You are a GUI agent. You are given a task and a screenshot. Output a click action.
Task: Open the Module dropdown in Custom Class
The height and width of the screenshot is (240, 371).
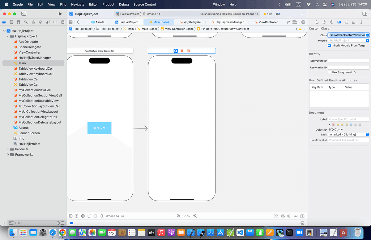pos(368,40)
